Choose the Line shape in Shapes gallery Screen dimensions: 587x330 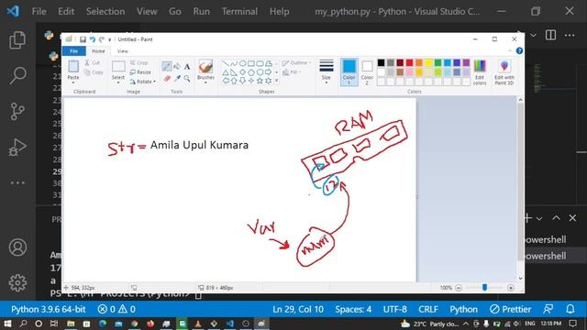226,63
